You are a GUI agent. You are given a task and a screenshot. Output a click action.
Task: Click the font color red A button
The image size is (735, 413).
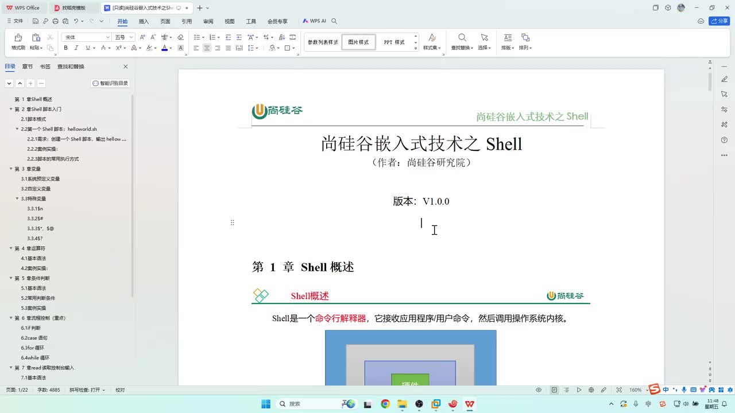164,48
